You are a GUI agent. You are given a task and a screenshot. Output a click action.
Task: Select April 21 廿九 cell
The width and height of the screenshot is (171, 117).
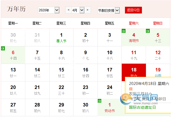coord(37,90)
